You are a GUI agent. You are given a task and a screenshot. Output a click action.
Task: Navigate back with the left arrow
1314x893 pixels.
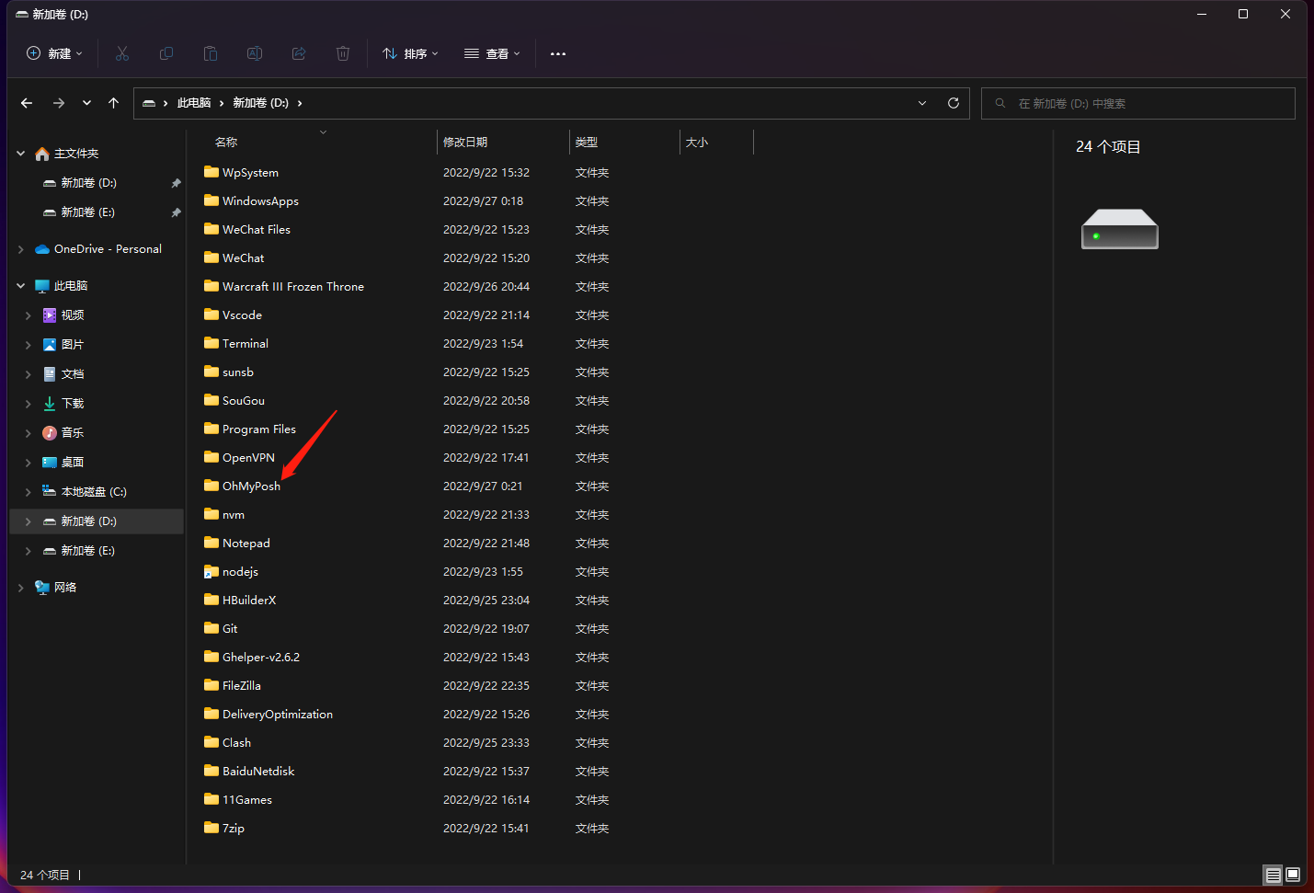tap(27, 103)
